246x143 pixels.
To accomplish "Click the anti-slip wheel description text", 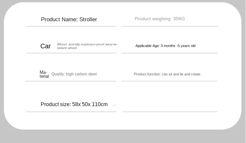I will (x=87, y=46).
